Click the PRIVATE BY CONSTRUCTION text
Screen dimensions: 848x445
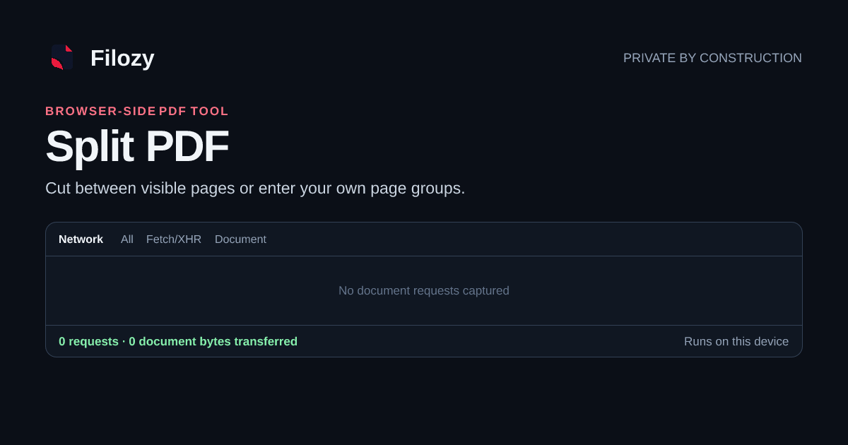click(x=712, y=58)
